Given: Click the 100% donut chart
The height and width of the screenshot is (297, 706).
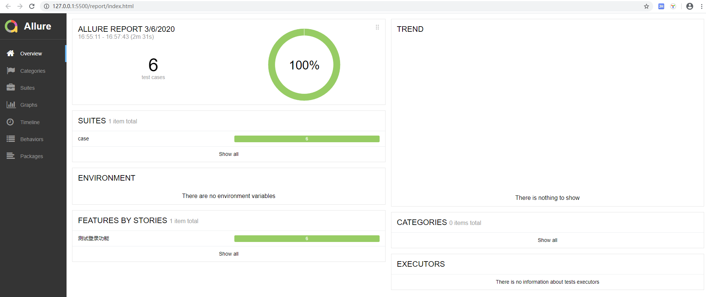Looking at the screenshot, I should coord(304,65).
